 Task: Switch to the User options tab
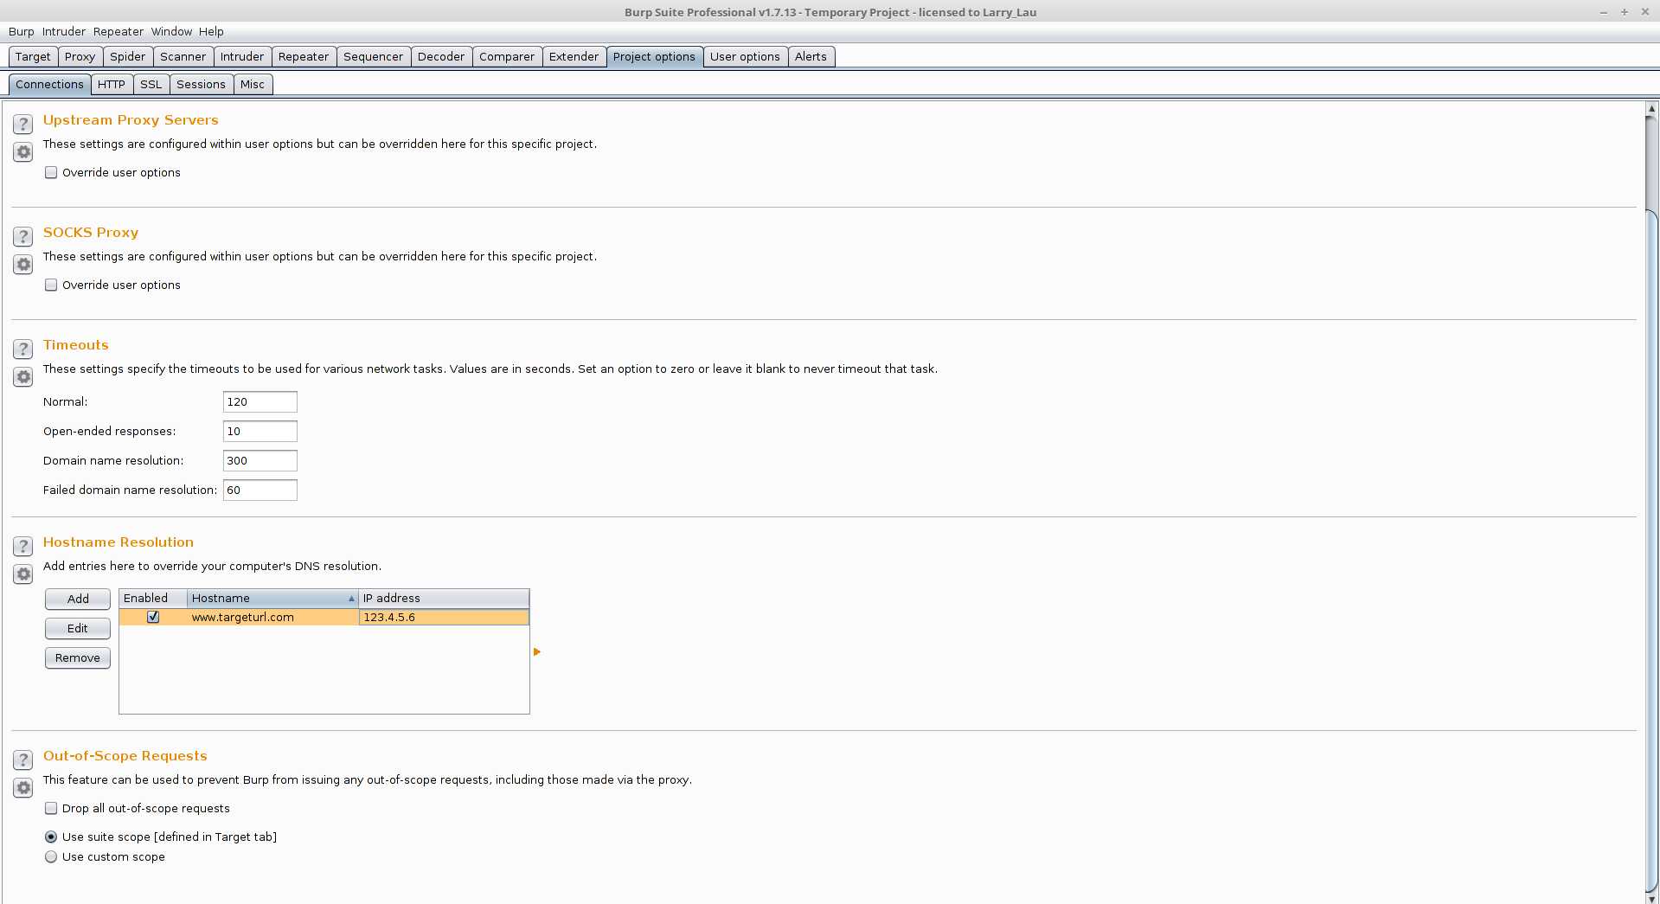coord(745,56)
